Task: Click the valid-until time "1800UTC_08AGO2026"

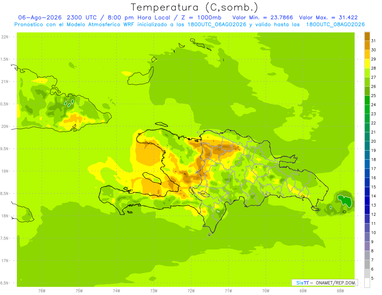Action: (335, 25)
